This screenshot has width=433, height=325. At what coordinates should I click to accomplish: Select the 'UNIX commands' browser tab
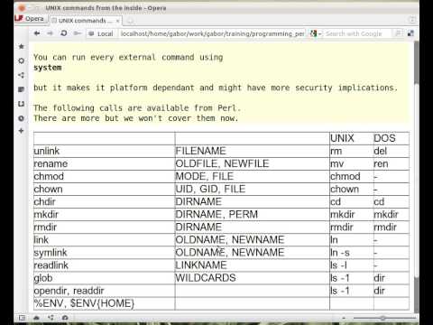click(x=86, y=21)
